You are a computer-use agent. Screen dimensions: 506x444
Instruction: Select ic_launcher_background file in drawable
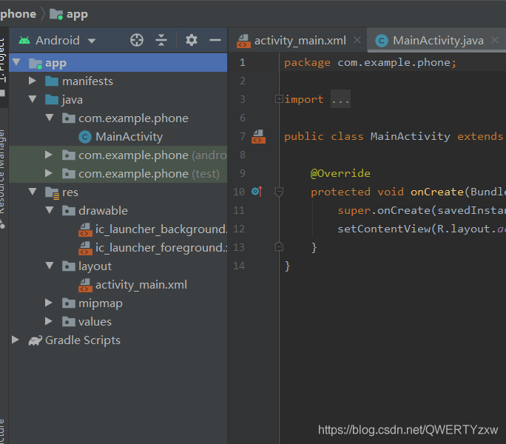pyautogui.click(x=160, y=229)
